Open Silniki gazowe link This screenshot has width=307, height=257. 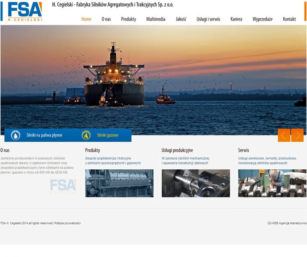click(107, 135)
